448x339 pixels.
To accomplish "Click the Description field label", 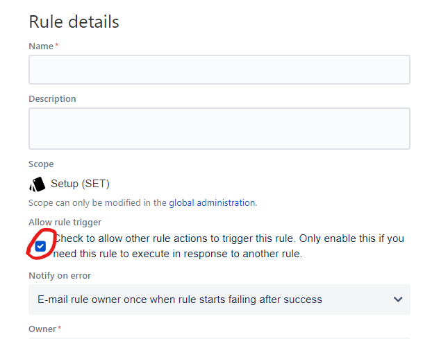I will (52, 98).
